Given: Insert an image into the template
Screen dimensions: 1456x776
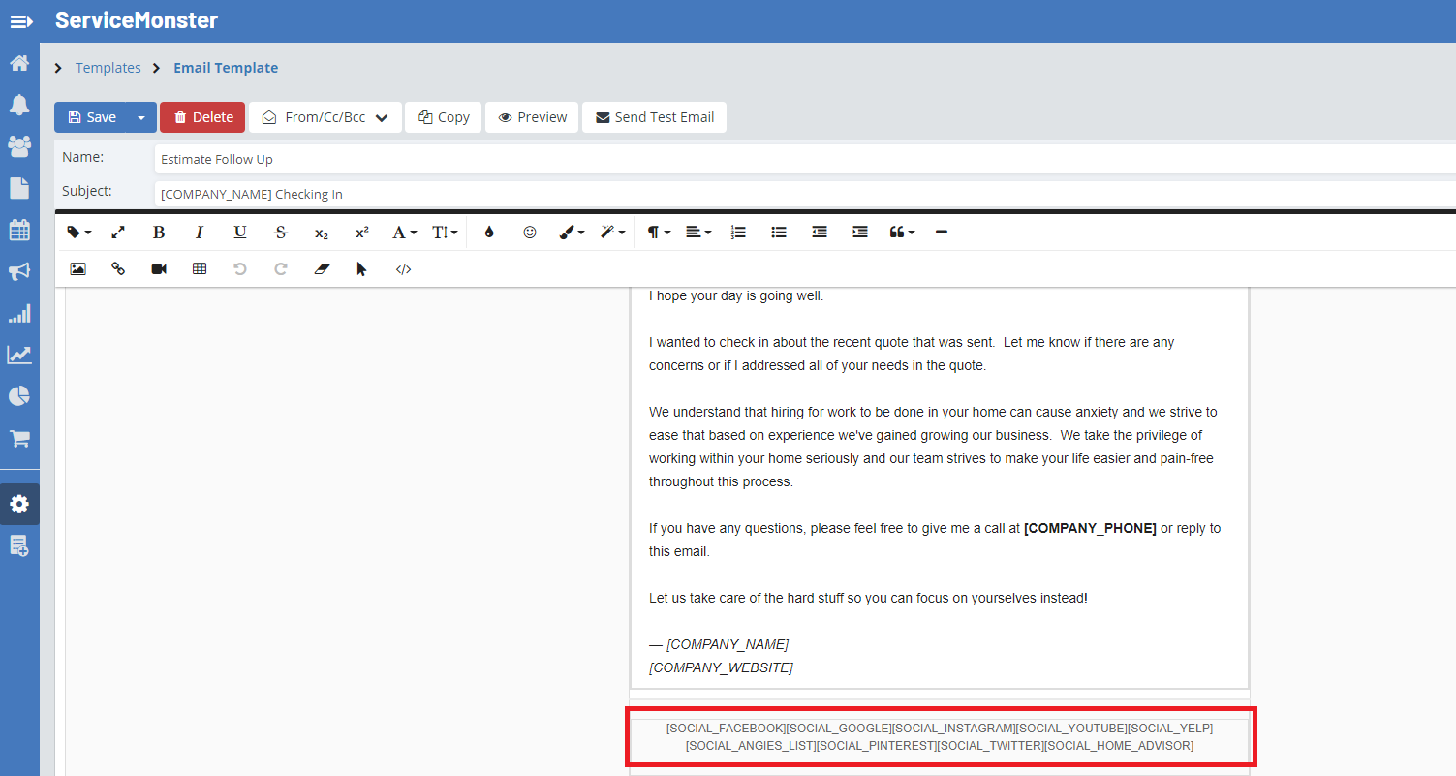Looking at the screenshot, I should tap(78, 269).
